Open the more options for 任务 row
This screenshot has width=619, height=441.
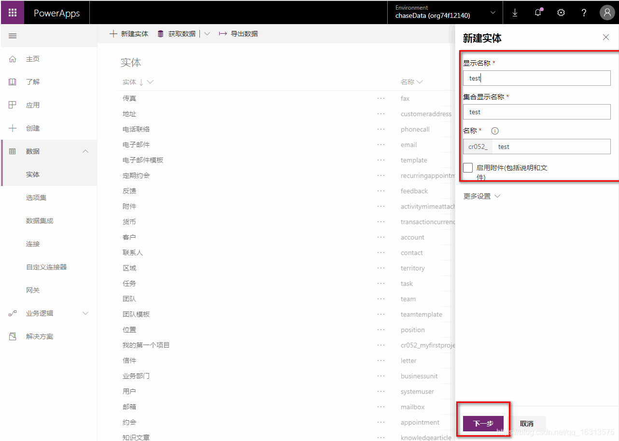point(381,283)
